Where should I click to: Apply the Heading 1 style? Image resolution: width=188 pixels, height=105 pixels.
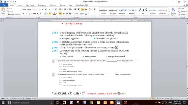coord(123,12)
